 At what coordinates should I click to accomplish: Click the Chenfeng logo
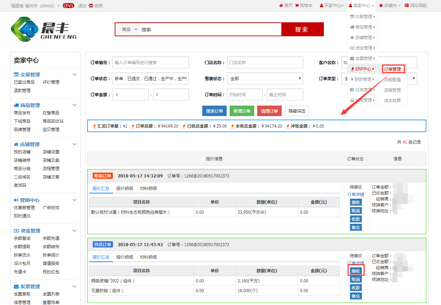44,29
